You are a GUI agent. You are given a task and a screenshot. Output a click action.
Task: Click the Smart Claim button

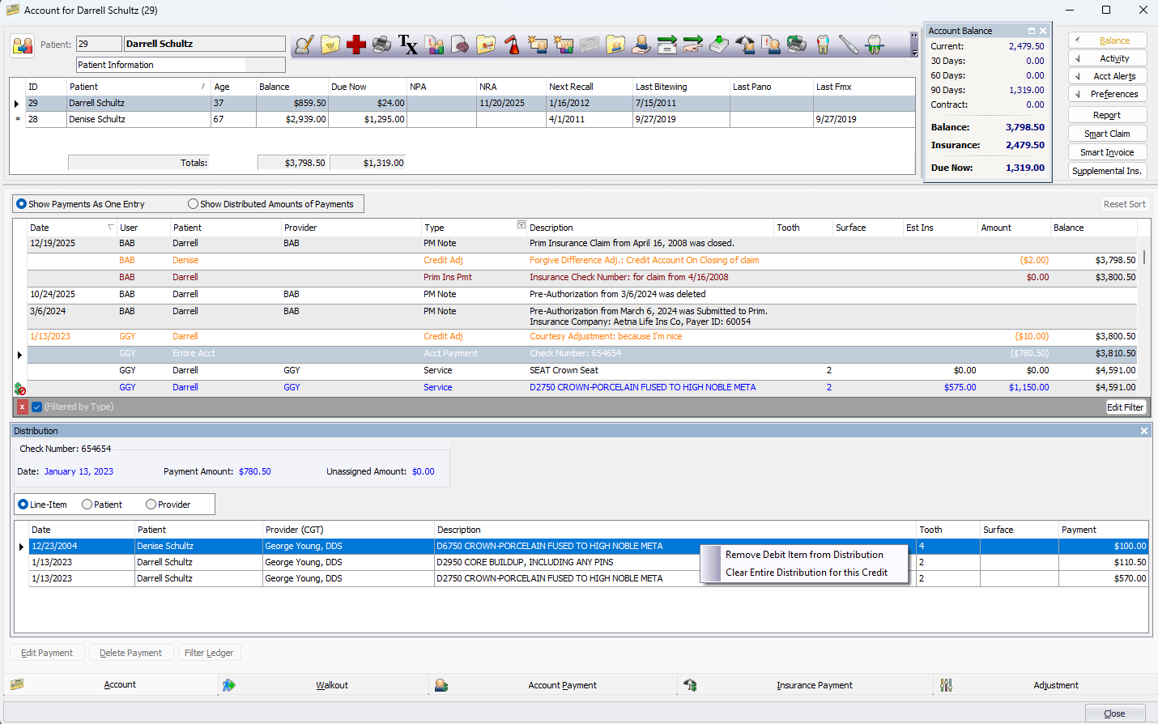(x=1107, y=134)
